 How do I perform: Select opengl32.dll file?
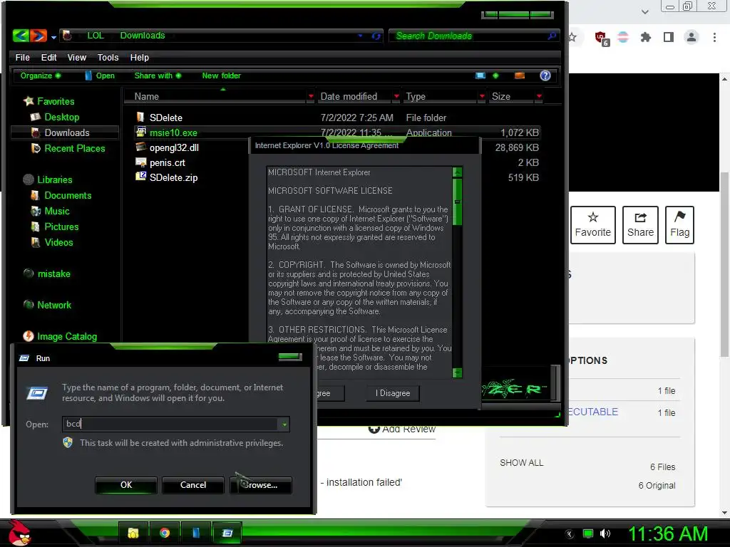point(174,147)
